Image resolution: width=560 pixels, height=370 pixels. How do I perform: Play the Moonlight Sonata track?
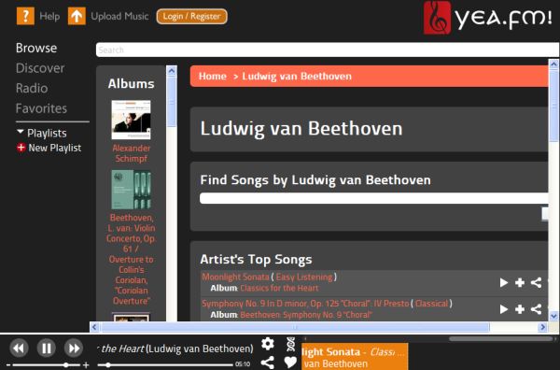tap(504, 282)
